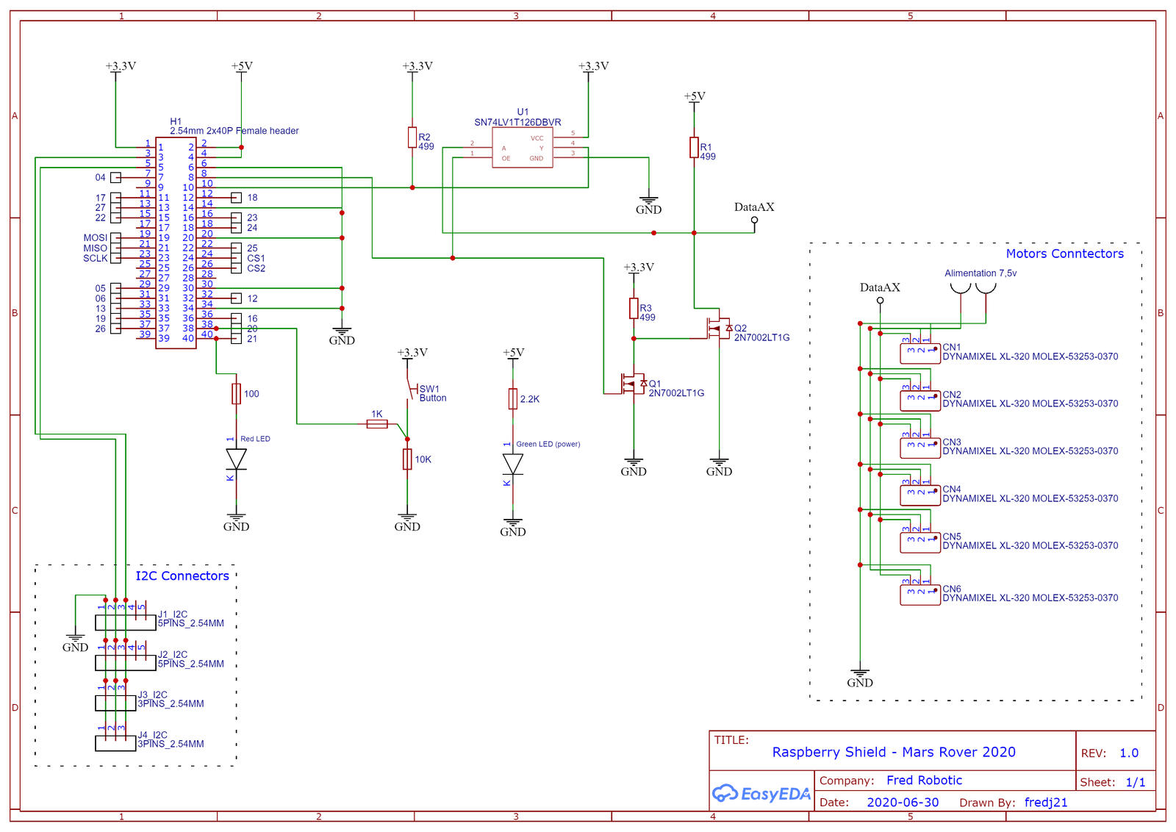Click the Q1 2N7002LT1G transistor symbol

[634, 383]
